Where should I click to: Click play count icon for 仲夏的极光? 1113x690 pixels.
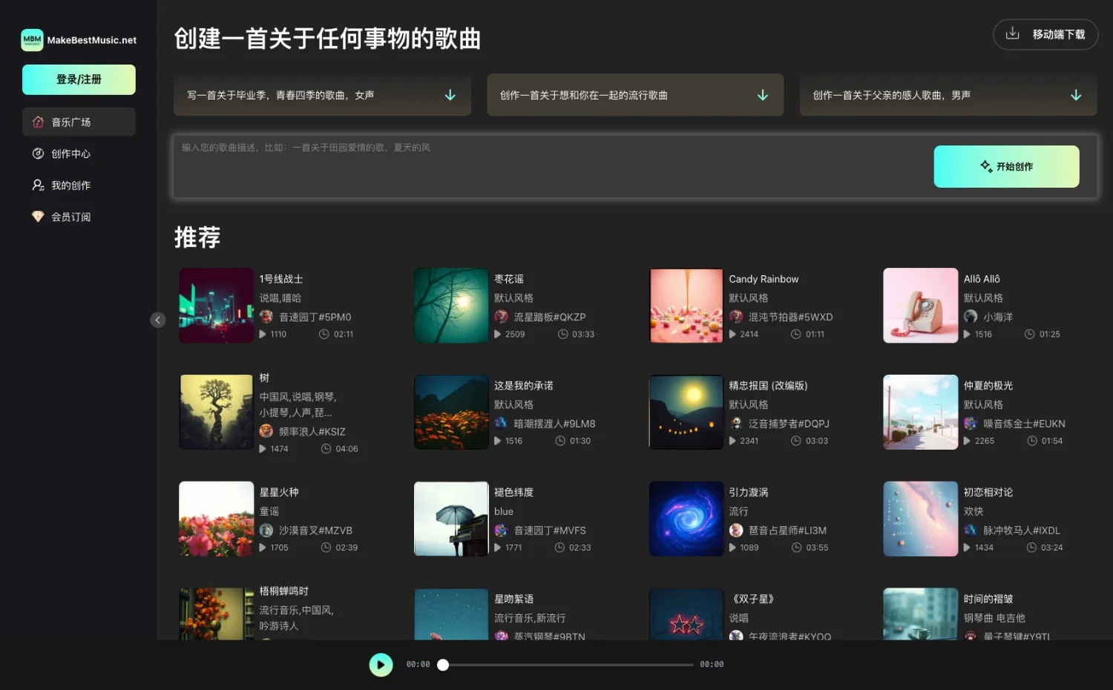[x=967, y=441]
